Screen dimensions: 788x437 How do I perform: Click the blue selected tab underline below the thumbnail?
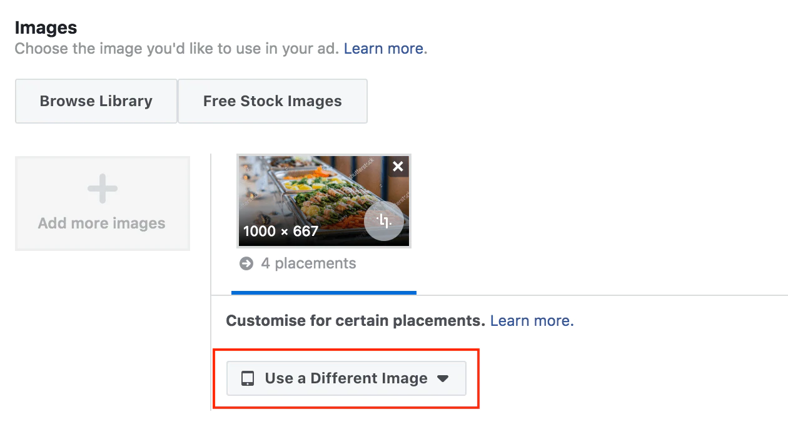pos(324,292)
